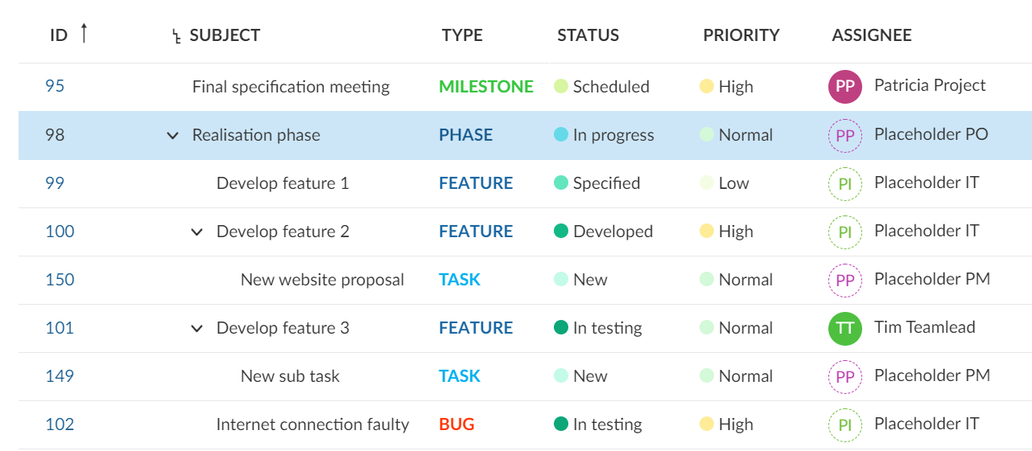
Task: Sort by the PRIORITY column header
Action: [x=741, y=35]
